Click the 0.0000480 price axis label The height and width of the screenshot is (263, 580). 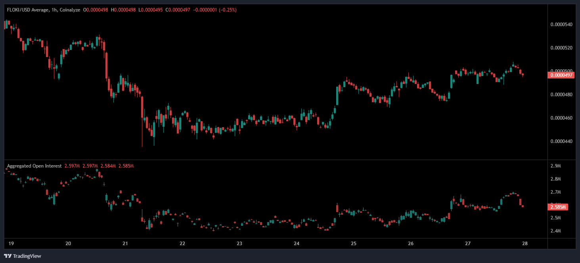562,95
